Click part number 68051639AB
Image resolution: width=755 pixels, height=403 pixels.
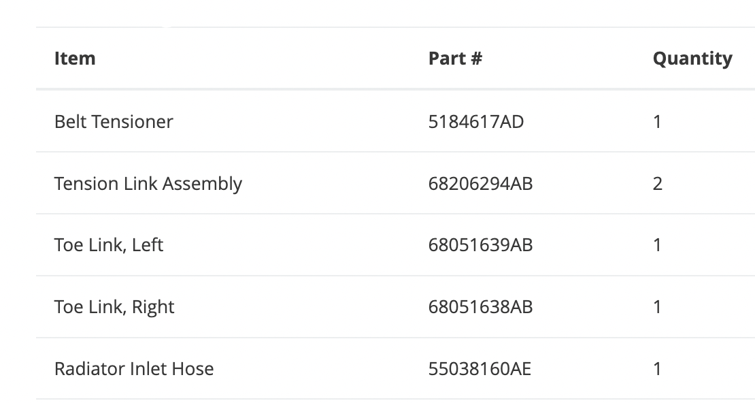(x=480, y=245)
